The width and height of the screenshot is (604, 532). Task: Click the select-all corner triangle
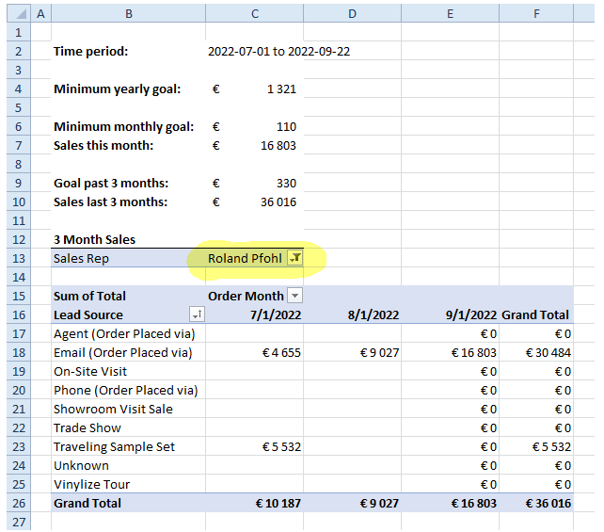pyautogui.click(x=16, y=14)
